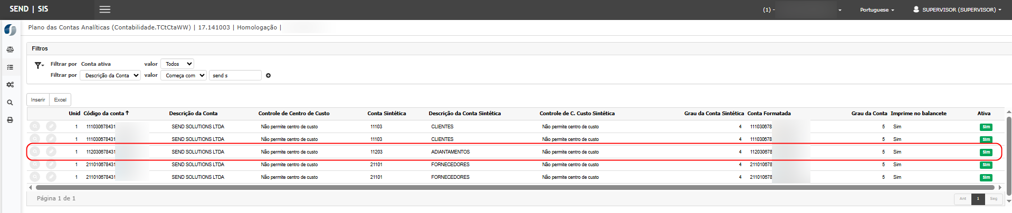Click the vertical scrollbar's down arrow
1012x213 pixels.
[x=1009, y=201]
